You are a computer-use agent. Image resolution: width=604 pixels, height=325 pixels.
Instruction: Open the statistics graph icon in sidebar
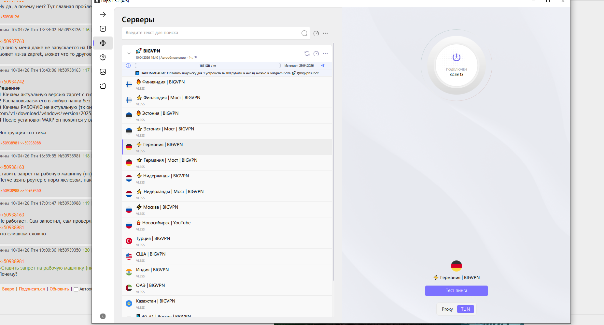coord(103,72)
